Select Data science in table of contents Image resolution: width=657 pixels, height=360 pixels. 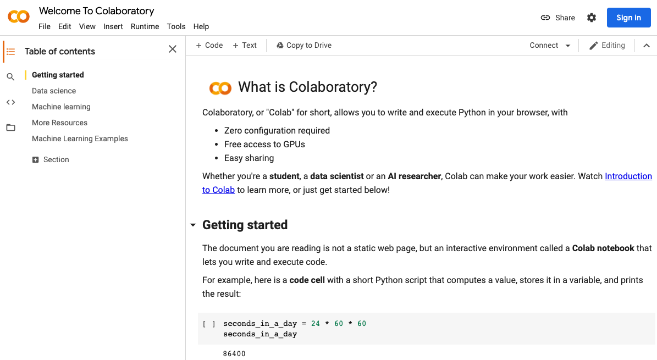tap(54, 91)
